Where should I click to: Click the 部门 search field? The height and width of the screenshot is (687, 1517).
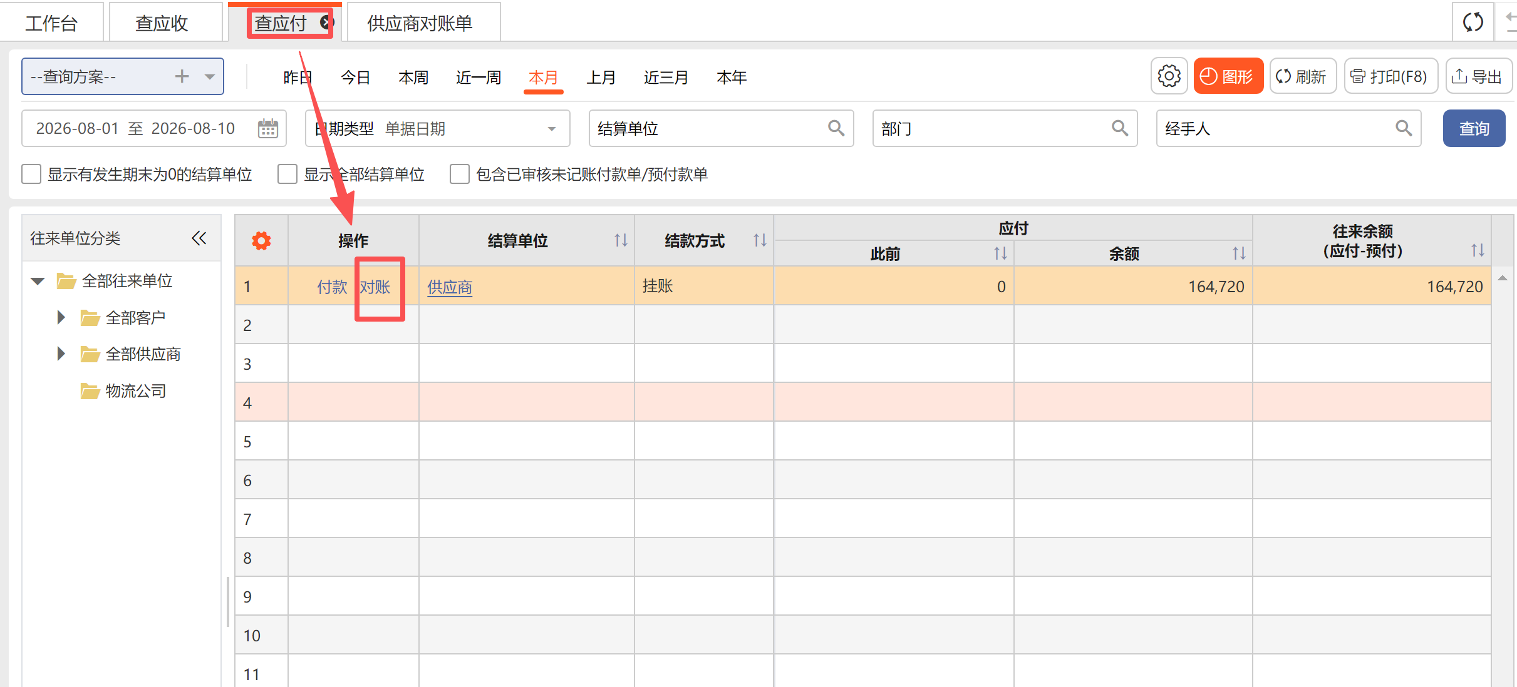(x=1005, y=128)
